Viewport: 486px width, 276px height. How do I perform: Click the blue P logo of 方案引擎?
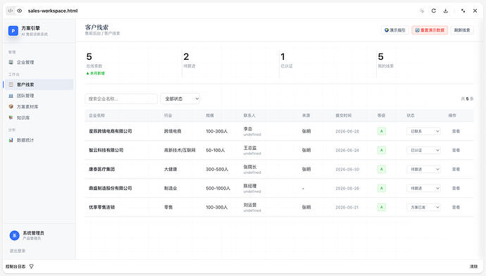click(x=13, y=31)
